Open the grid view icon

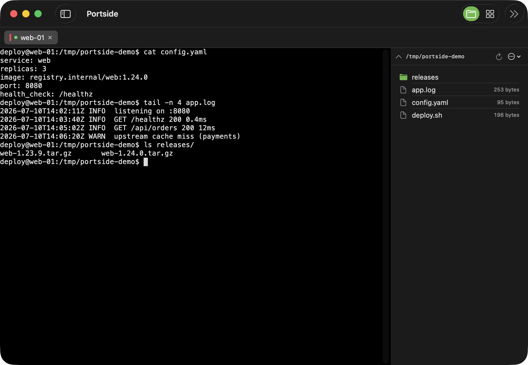[x=490, y=14]
